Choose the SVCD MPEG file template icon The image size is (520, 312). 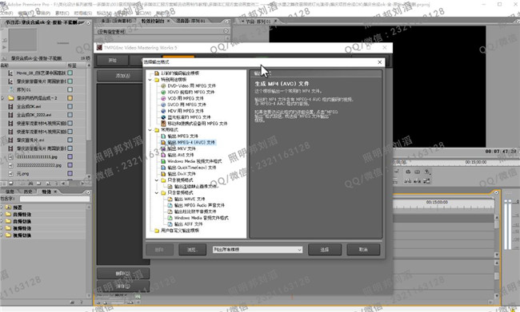(163, 105)
